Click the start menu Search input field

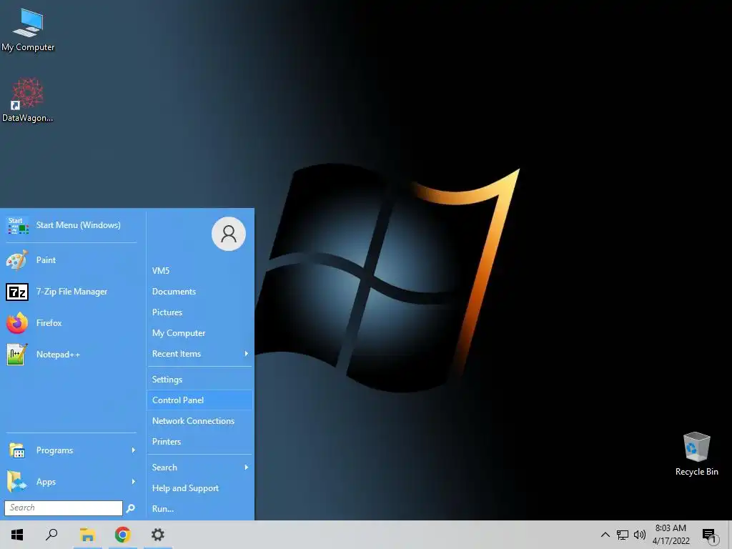click(64, 508)
